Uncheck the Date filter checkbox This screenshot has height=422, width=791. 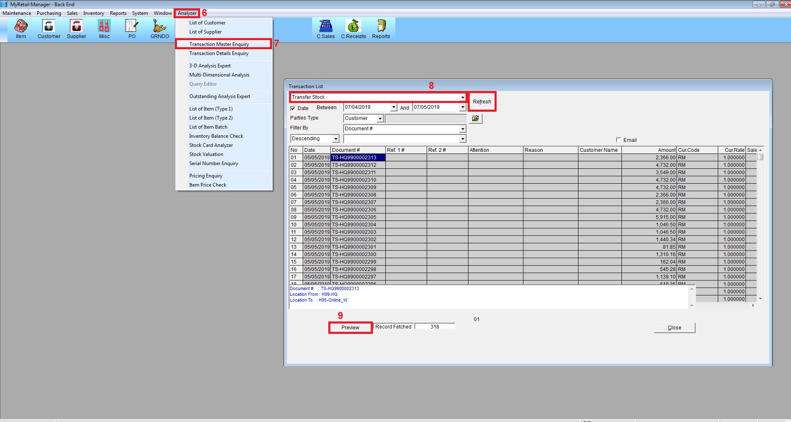(x=293, y=108)
